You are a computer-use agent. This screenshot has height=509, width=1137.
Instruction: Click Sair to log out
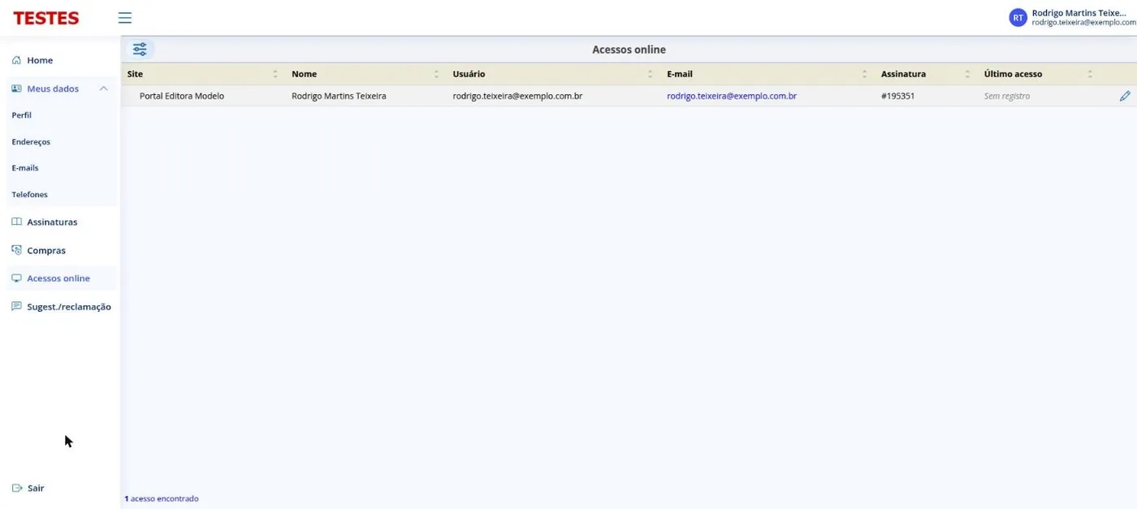36,488
